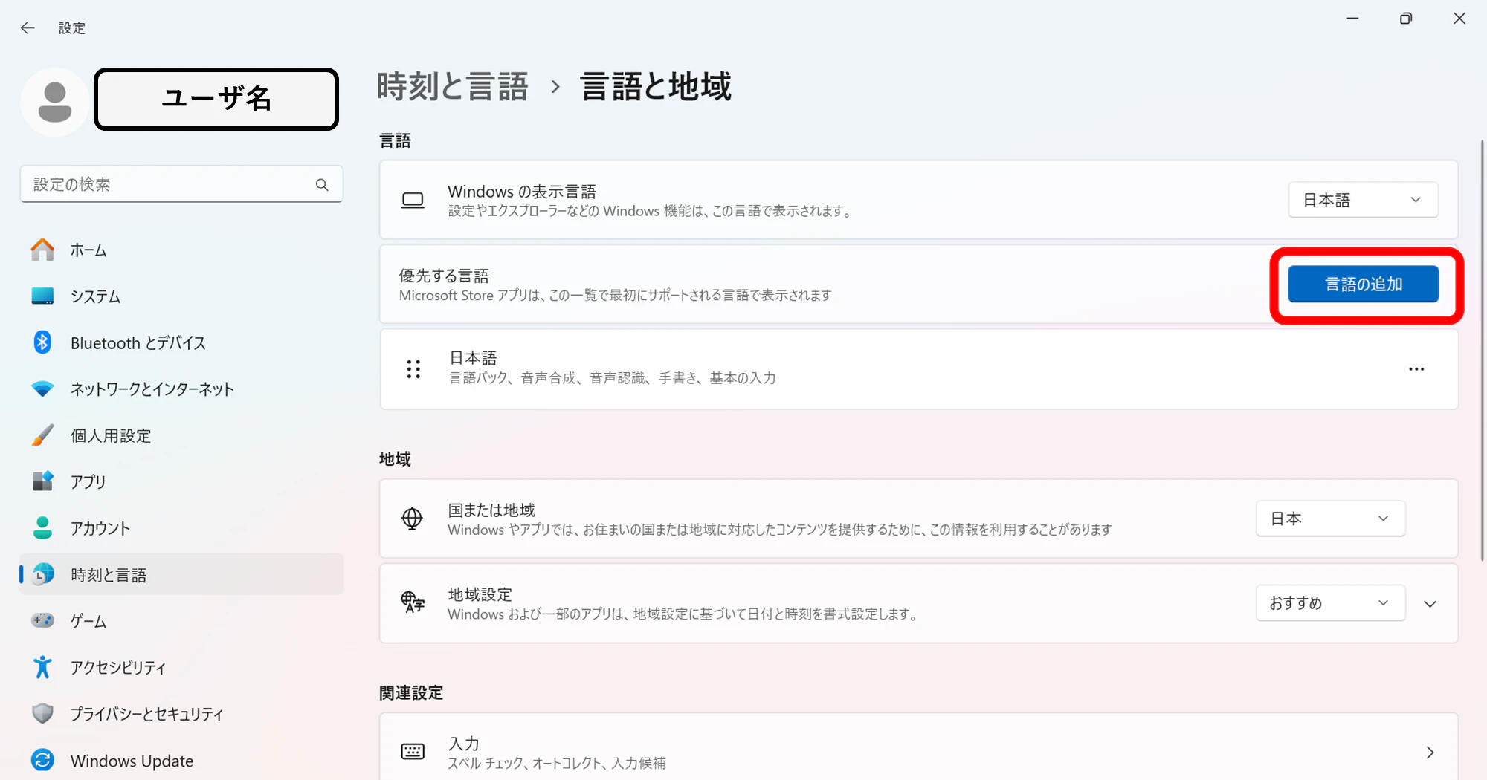Go to Bluetooth とデバイス
This screenshot has height=780, width=1487.
(181, 342)
